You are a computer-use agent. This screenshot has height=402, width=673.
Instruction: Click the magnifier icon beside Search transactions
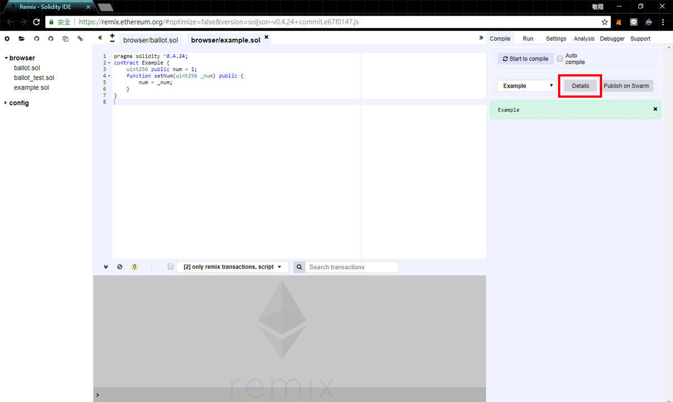(x=299, y=267)
